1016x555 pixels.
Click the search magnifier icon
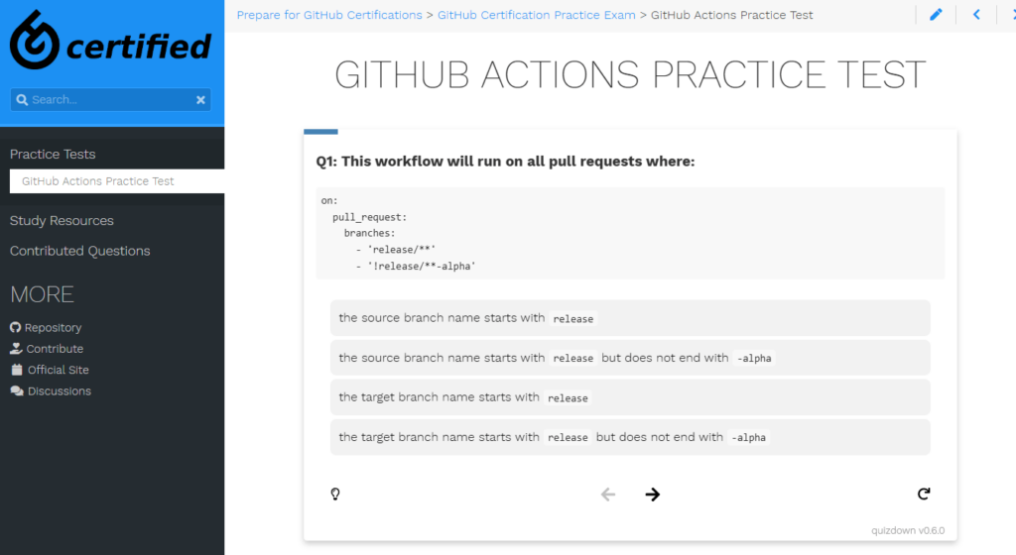[x=22, y=100]
